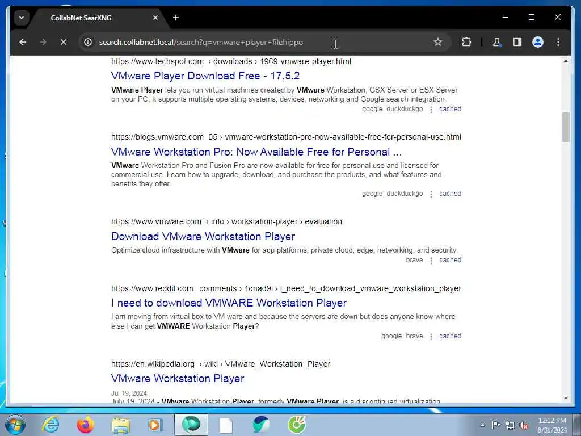The image size is (581, 436).
Task: Close the CollabNet SearXNG tab
Action: (155, 18)
